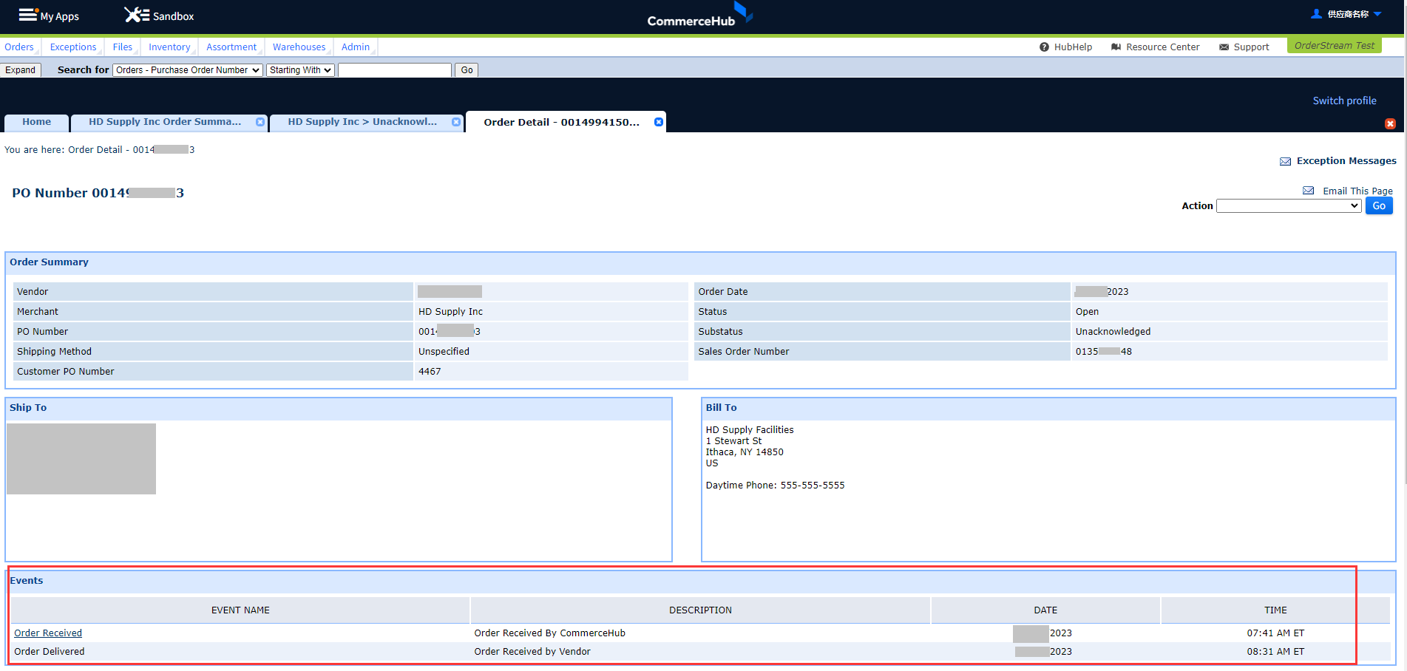Click Order Received By CommerceHub description
1407x671 pixels.
(549, 633)
